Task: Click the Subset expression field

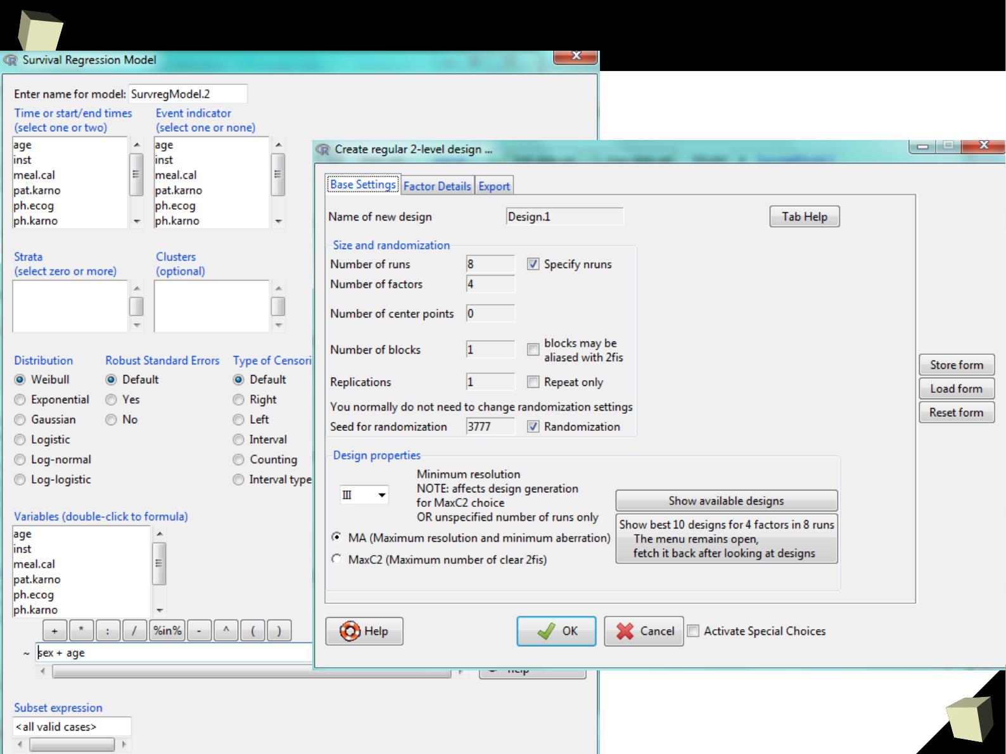Action: pyautogui.click(x=72, y=727)
